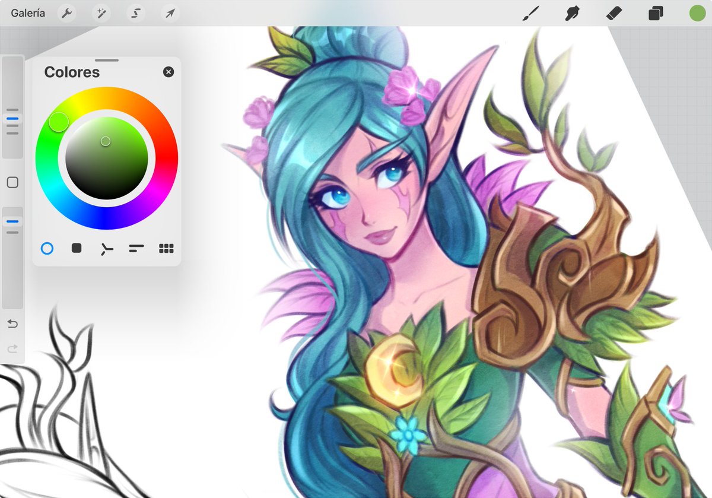Click the brush opacity slider handle

click(x=12, y=221)
